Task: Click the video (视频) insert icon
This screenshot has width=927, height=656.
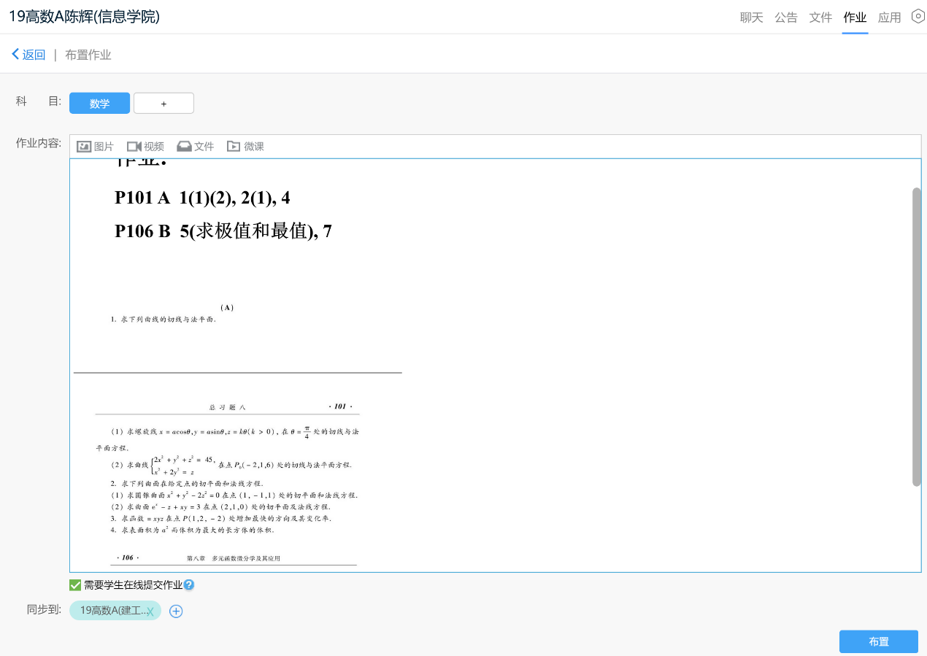Action: pyautogui.click(x=134, y=147)
